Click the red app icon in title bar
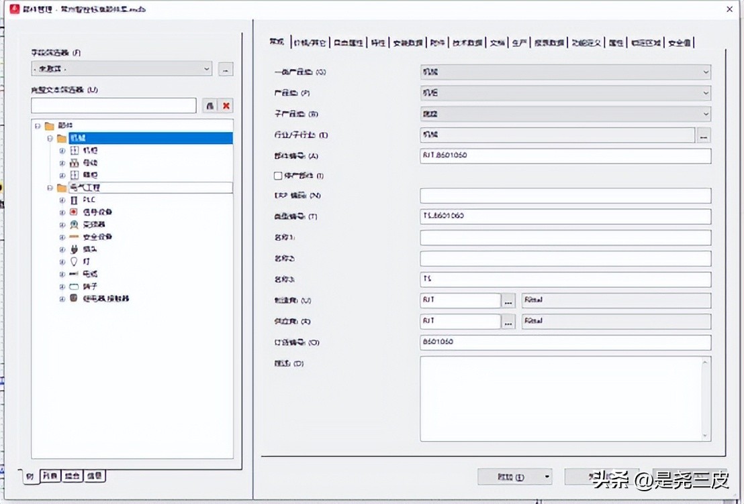 pos(15,9)
